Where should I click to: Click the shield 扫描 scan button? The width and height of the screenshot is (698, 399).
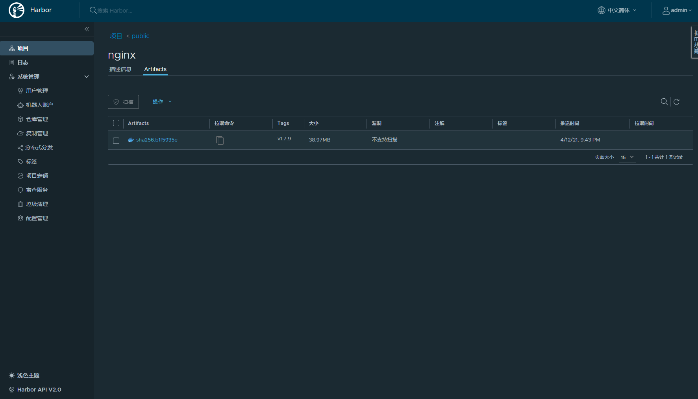[x=123, y=102]
